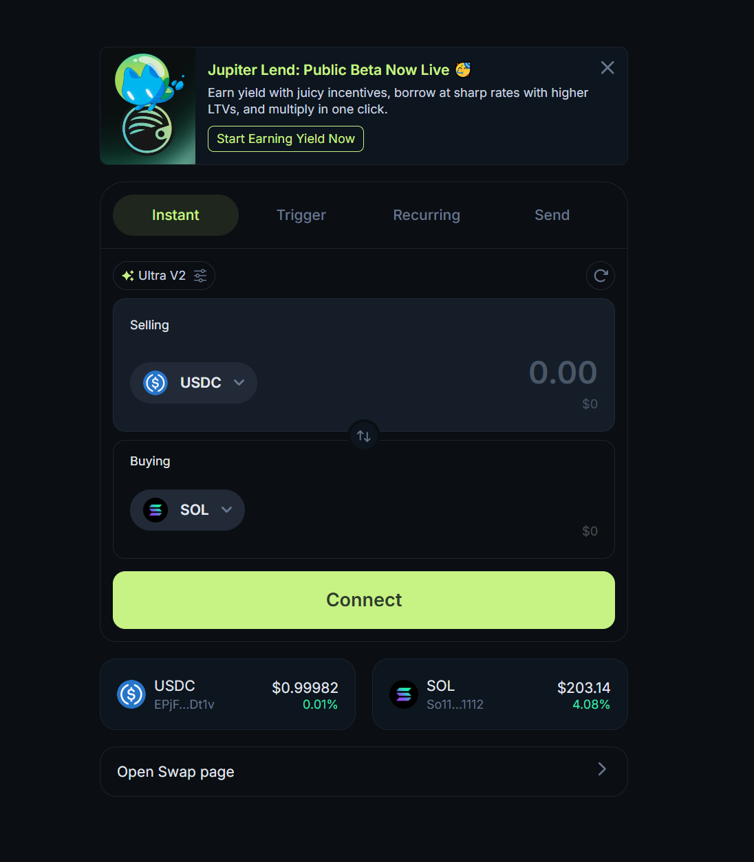The image size is (754, 862).
Task: Open Ultra V2 settings sliders icon
Action: 200,276
